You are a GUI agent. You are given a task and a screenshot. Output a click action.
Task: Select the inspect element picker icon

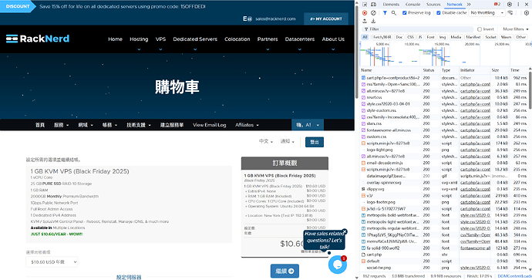365,5
